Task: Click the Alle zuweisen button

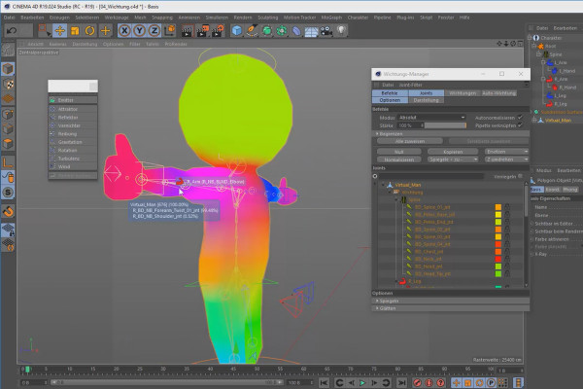Action: click(410, 141)
